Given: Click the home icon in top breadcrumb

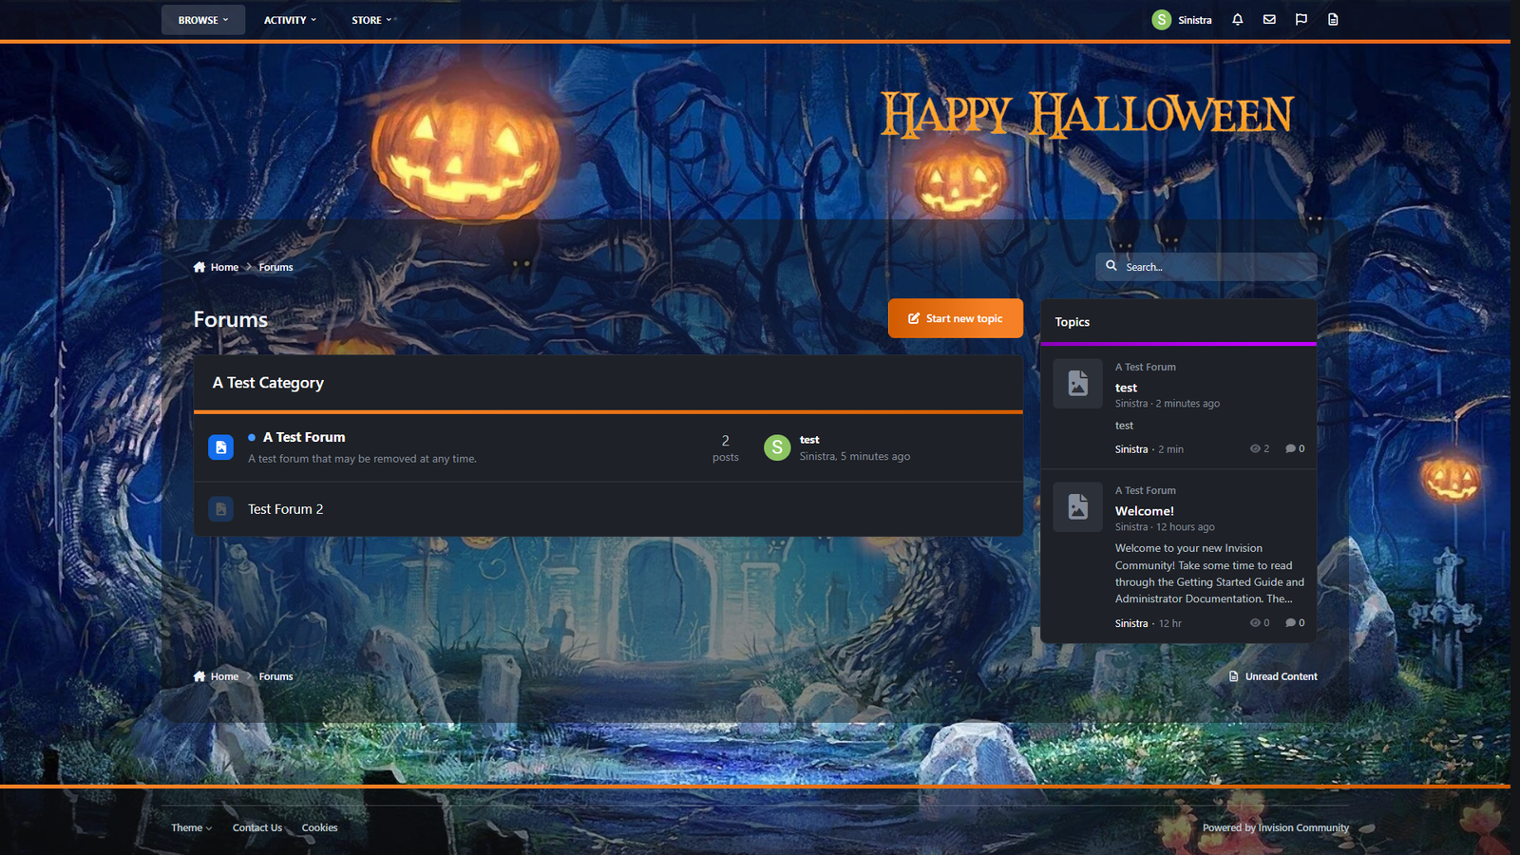Looking at the screenshot, I should tap(199, 267).
